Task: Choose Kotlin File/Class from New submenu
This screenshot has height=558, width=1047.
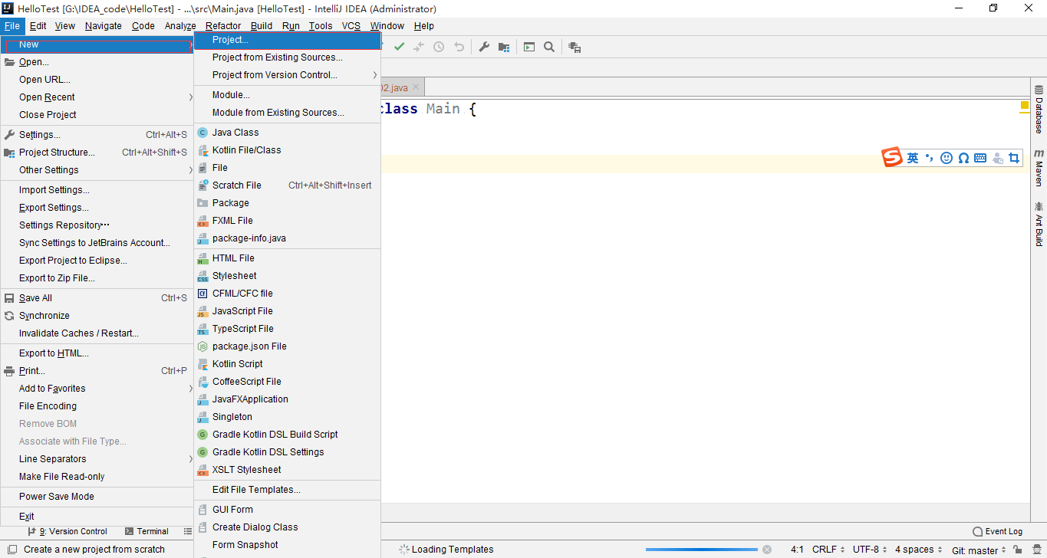Action: coord(288,150)
